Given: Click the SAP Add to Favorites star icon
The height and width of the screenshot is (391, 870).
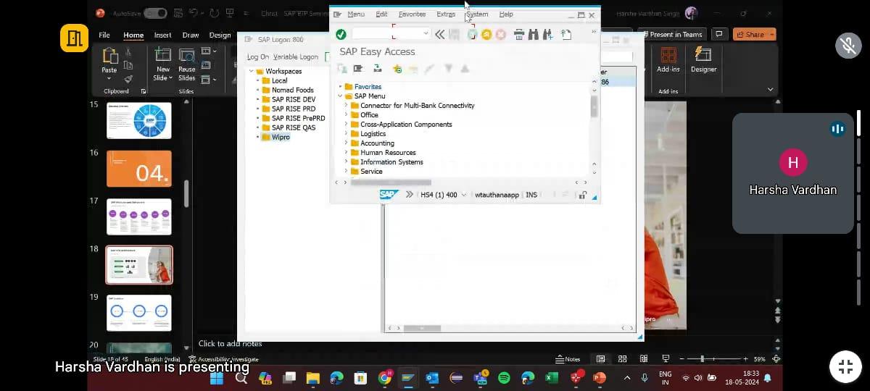Looking at the screenshot, I should tap(397, 69).
